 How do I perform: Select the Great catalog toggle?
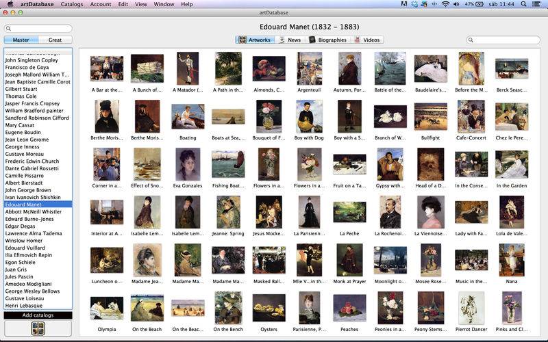pyautogui.click(x=55, y=40)
